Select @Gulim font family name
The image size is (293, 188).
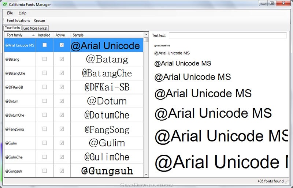[x=11, y=143]
